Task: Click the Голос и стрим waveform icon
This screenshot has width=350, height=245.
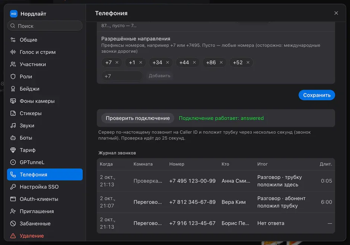Action: (13, 52)
